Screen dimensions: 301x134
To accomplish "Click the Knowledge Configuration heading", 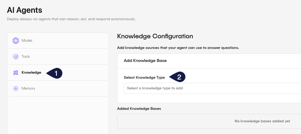I will point(155,36).
